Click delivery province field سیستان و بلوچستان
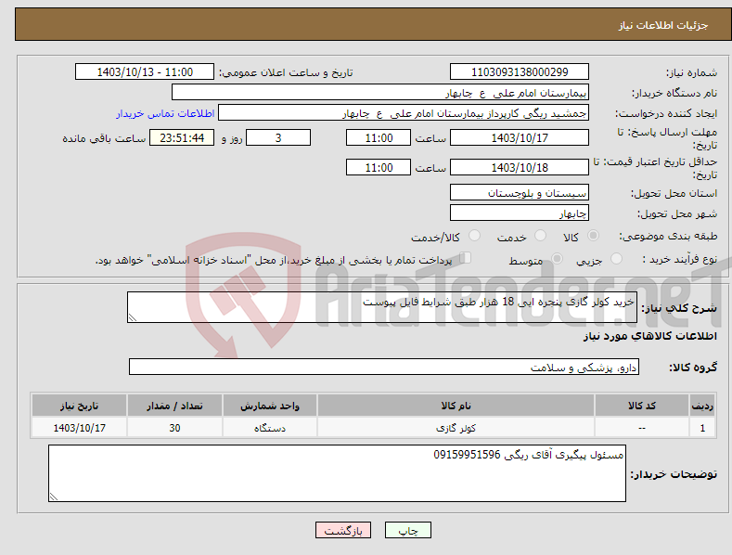This screenshot has height=555, width=732. 520,192
